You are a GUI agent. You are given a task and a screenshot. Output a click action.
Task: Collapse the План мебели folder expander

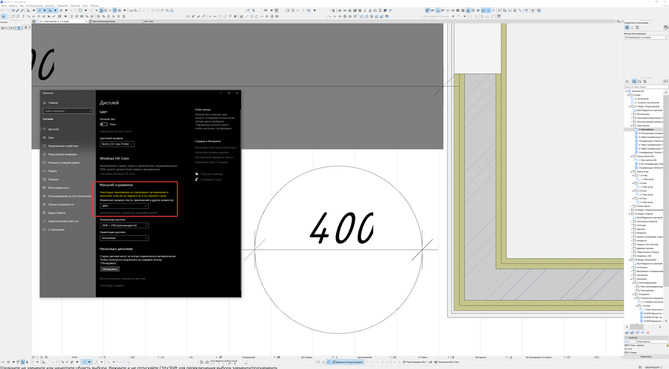coord(631,126)
